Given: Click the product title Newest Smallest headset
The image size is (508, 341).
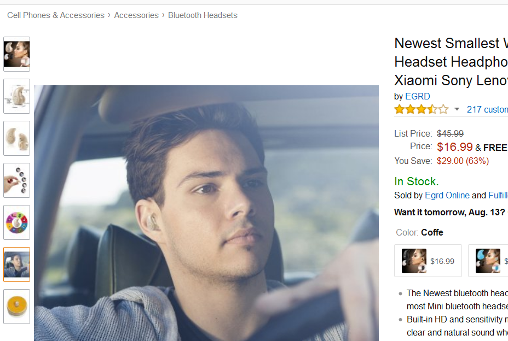Looking at the screenshot, I should (x=451, y=61).
